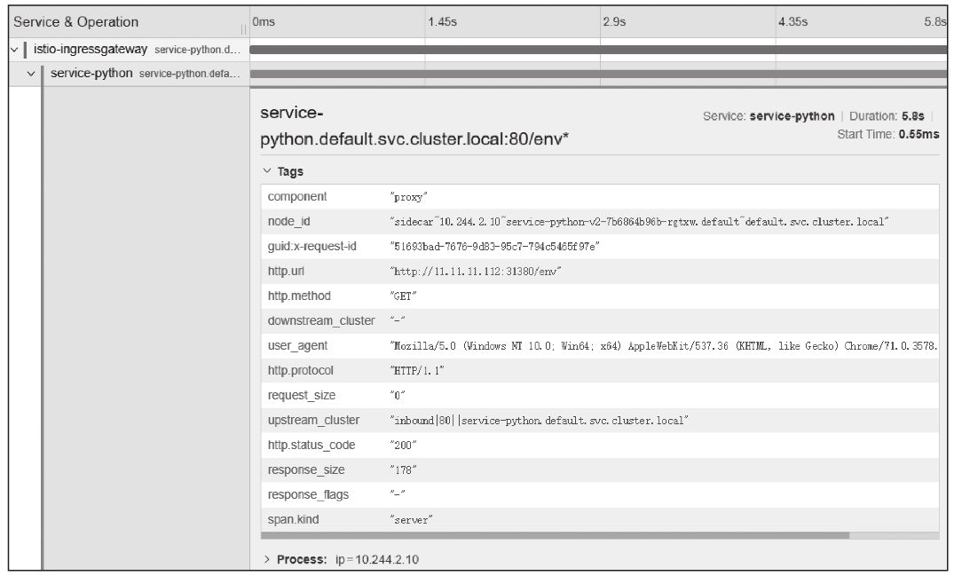Select the http.url tag row

click(599, 271)
